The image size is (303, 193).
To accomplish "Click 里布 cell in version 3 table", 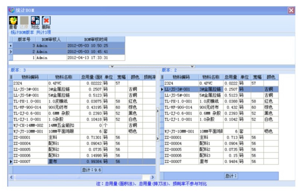I will [x=64, y=161].
